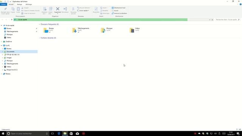
Task: Click the Coller paste icon
Action: click(x=18, y=9)
